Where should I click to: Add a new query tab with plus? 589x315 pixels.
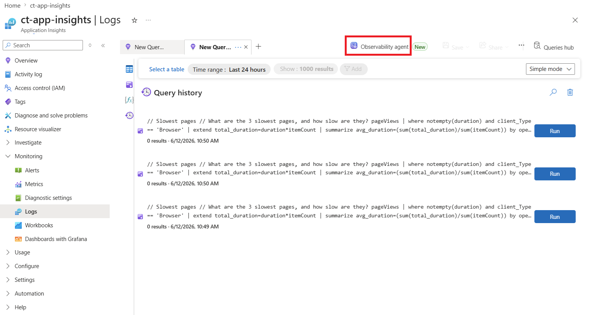[258, 47]
